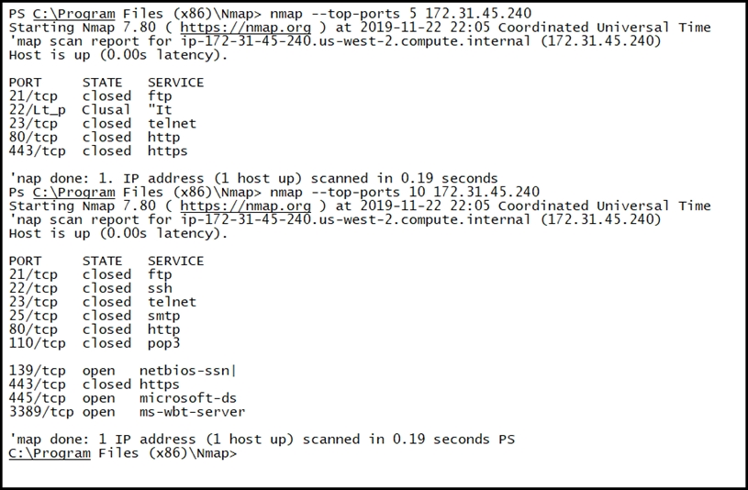Click the second C:\Program prompt path
The width and height of the screenshot is (748, 490).
pyautogui.click(x=74, y=193)
